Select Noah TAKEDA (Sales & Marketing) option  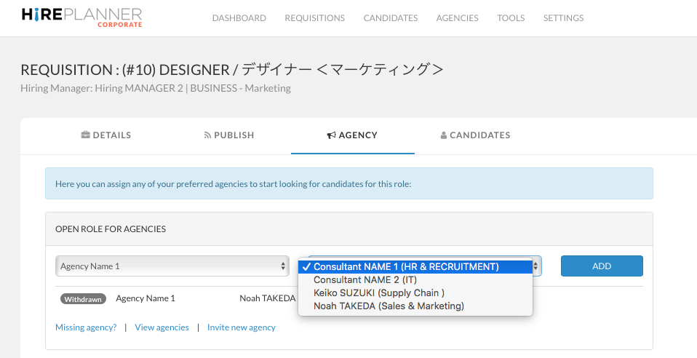(389, 306)
